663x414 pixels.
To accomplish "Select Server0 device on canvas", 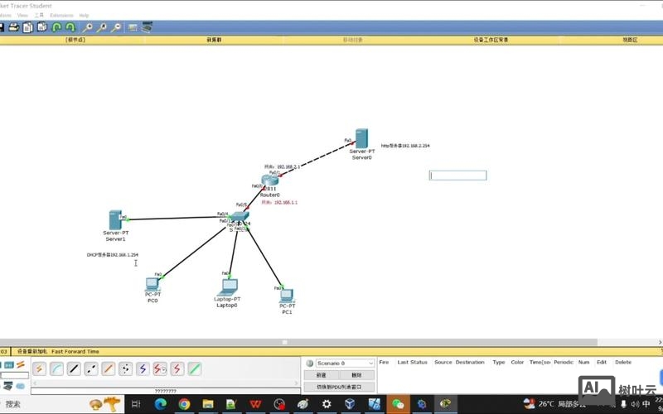I will pyautogui.click(x=361, y=139).
